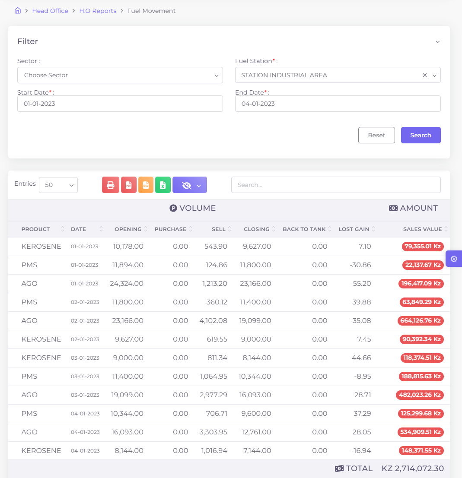Open the floating settings gear panel
This screenshot has width=462, height=478.
[x=454, y=259]
